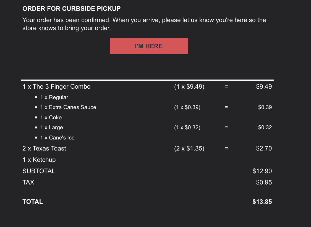
Task: Click the (1 x $9.49) unit price
Action: (189, 87)
